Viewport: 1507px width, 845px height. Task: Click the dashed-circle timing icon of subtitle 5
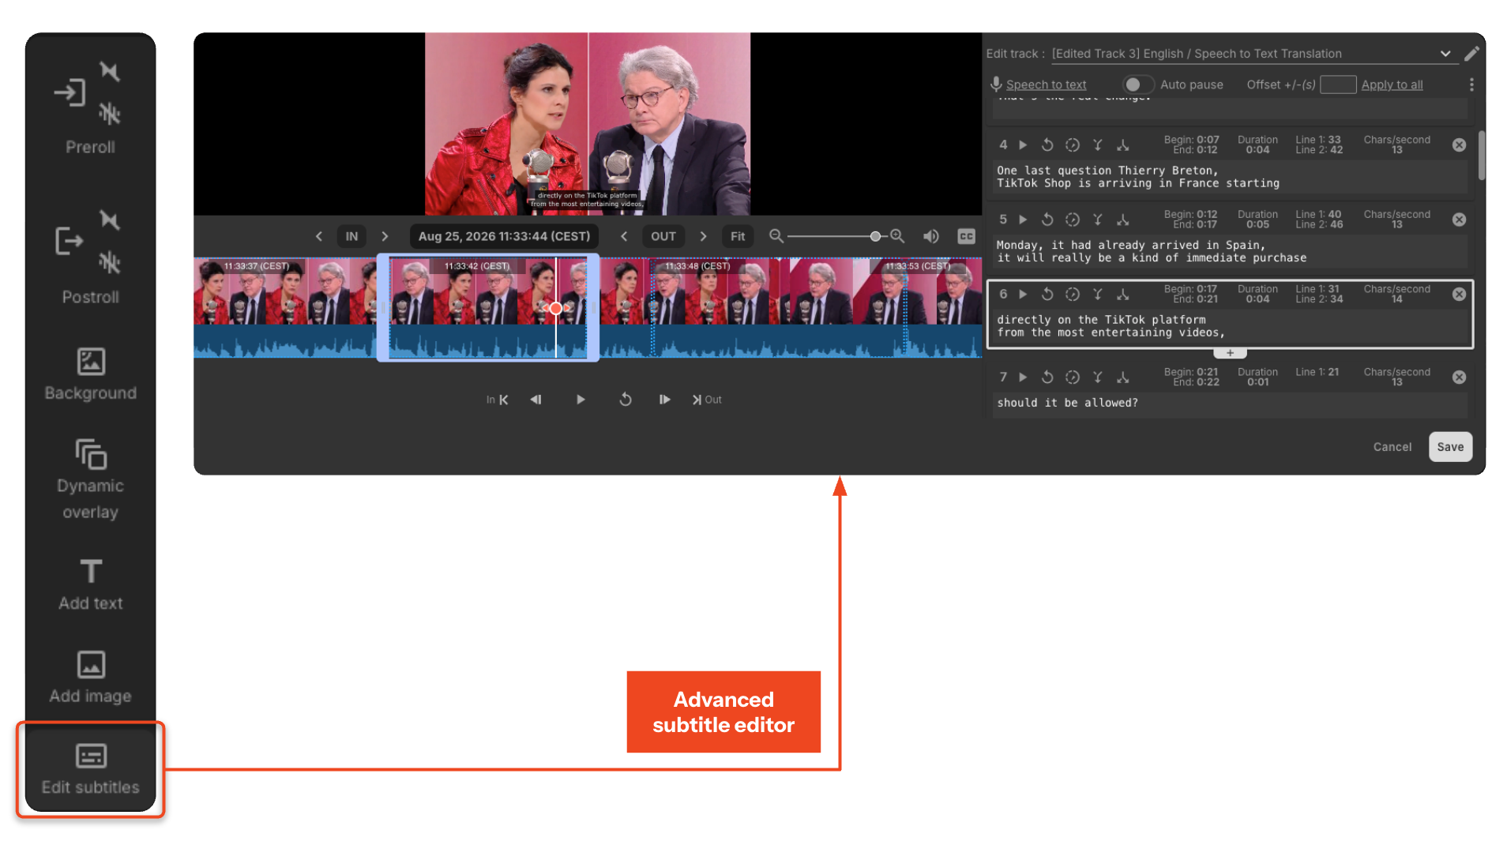1072,220
